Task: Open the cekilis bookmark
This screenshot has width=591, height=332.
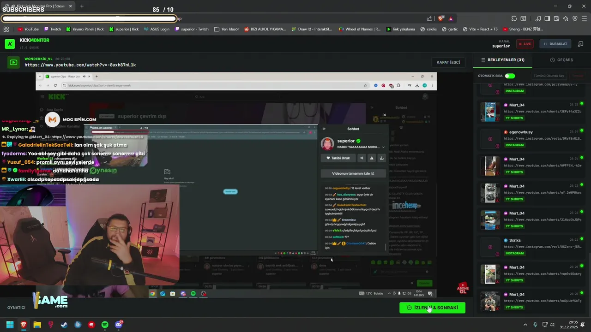Action: [x=428, y=29]
